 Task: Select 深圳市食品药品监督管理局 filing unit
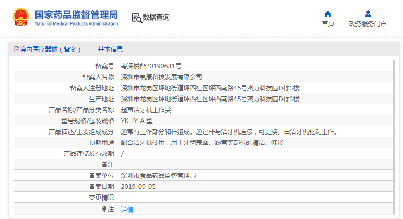click(x=158, y=176)
